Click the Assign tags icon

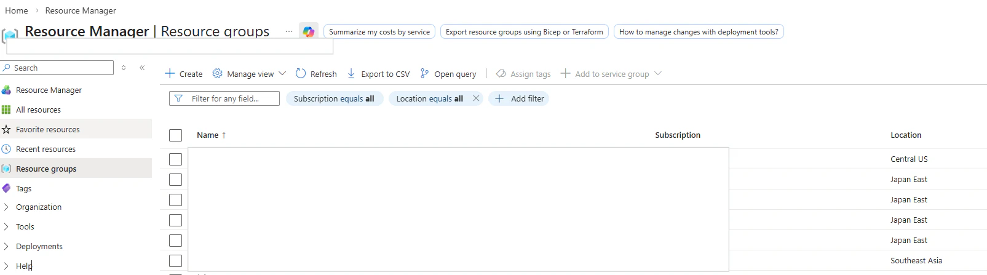click(x=501, y=74)
